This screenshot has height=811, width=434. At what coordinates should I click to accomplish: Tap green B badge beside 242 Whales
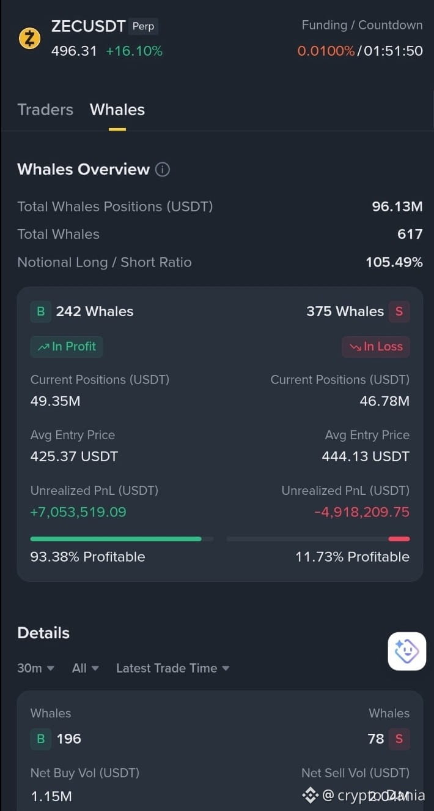pos(41,311)
